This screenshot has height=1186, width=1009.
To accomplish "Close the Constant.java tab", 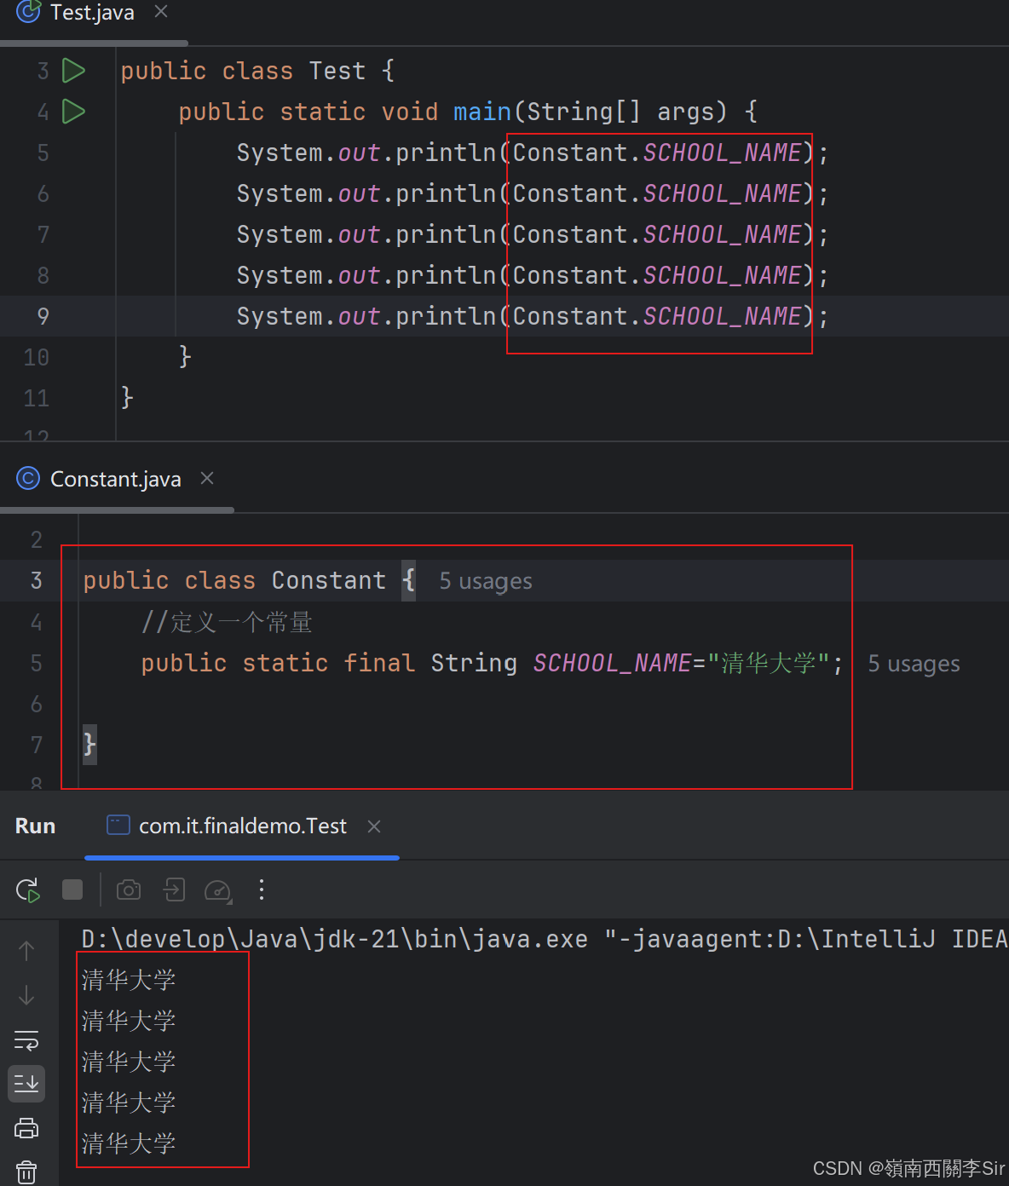I will [x=207, y=478].
